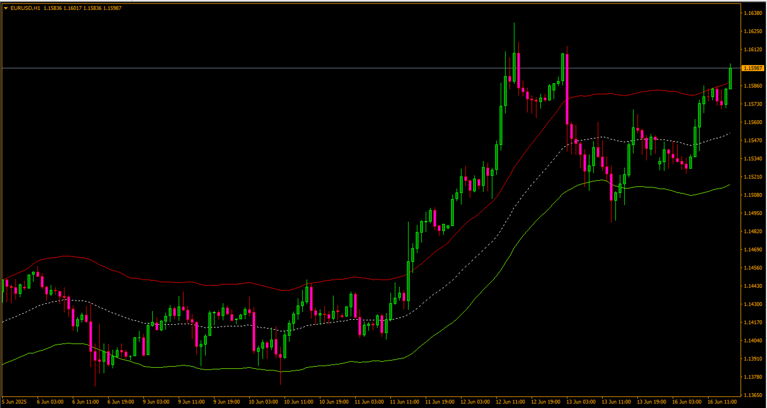Click the 1.15470 price axis label

753,140
